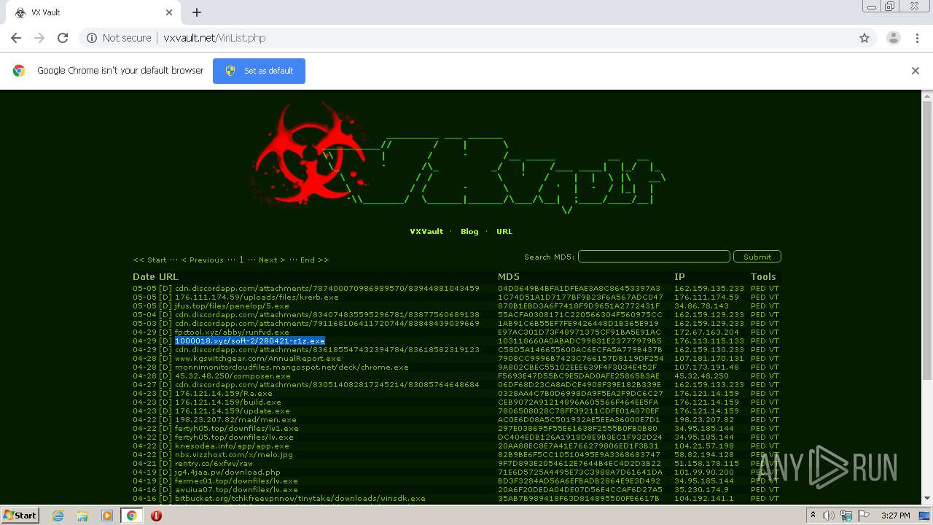Open the URL navigation link
Image resolution: width=933 pixels, height=525 pixels.
pyautogui.click(x=504, y=231)
